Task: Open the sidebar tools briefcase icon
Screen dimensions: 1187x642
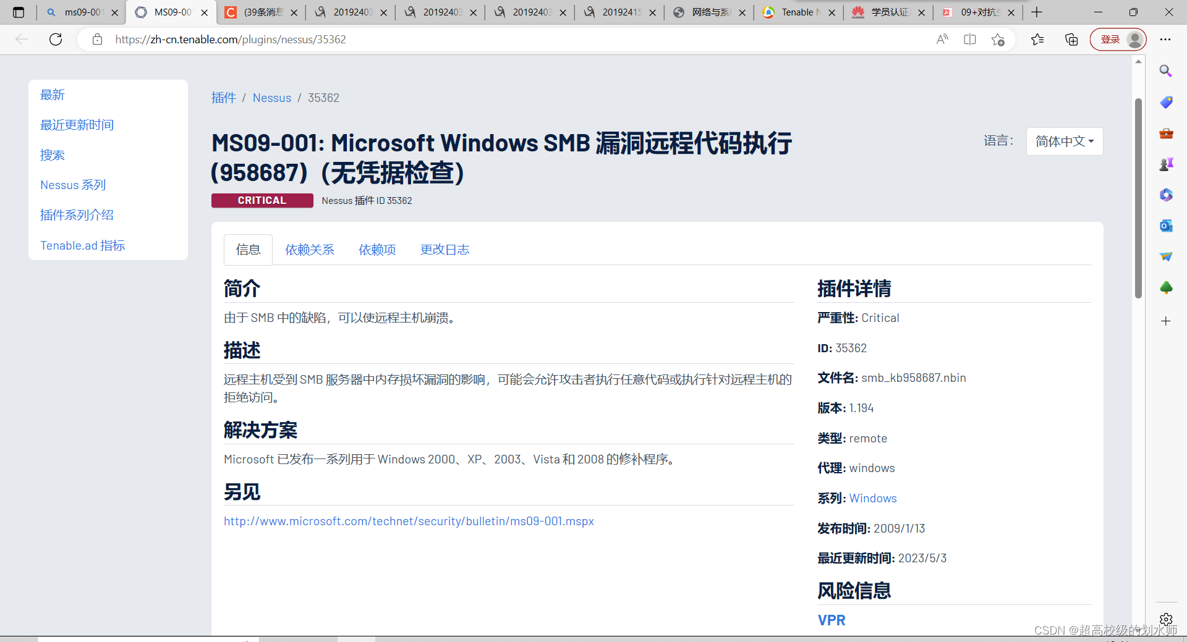Action: click(x=1166, y=133)
